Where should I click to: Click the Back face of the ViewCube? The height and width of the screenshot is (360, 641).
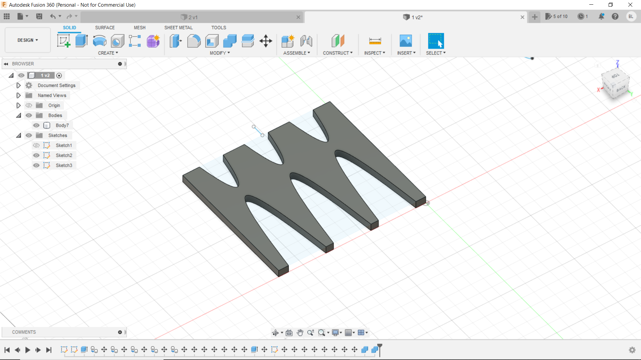tap(621, 89)
